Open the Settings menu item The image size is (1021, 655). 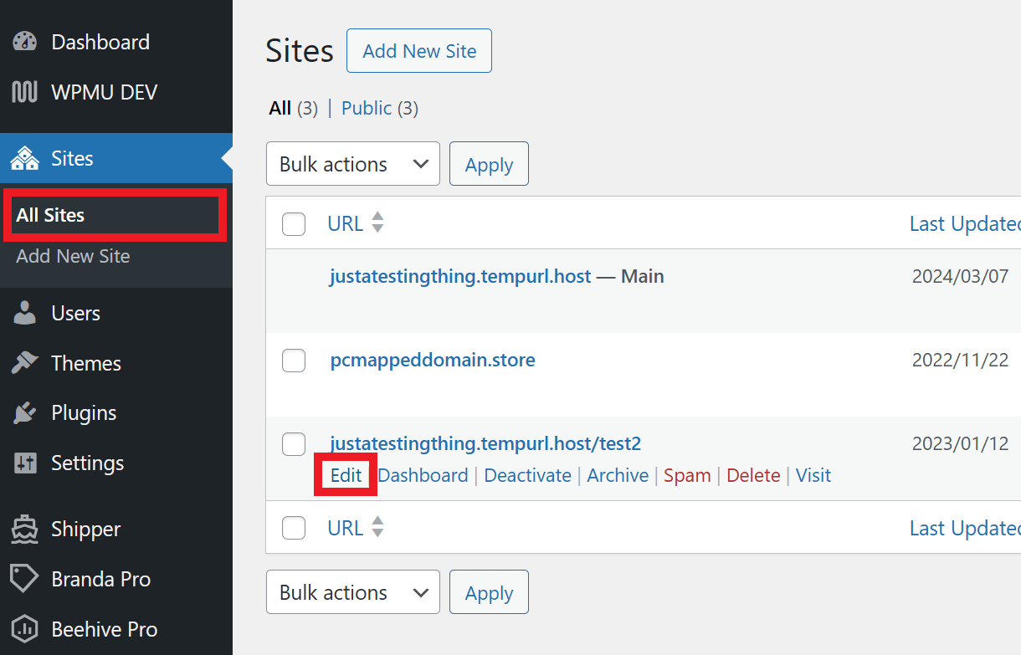pos(116,463)
